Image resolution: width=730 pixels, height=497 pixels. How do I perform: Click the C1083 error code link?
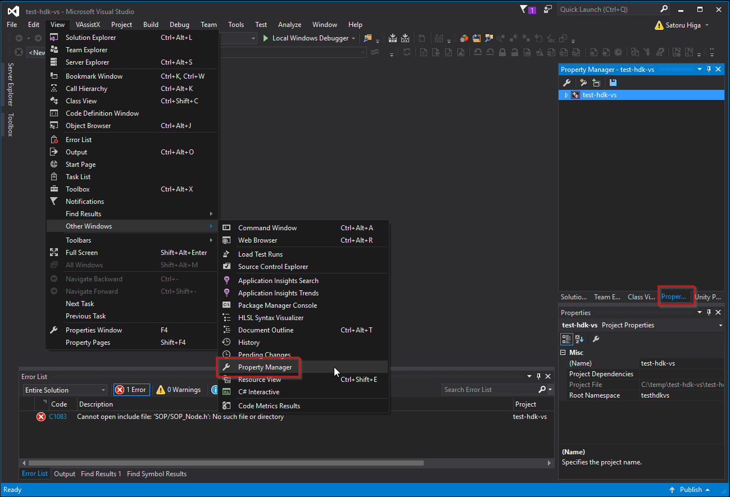pos(58,417)
